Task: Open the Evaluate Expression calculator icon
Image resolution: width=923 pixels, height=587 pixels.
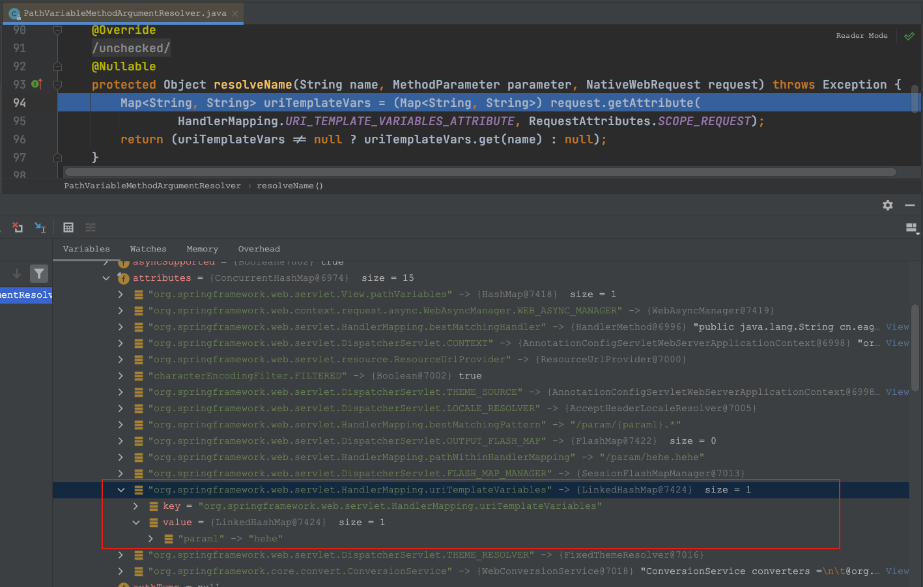Action: point(68,227)
